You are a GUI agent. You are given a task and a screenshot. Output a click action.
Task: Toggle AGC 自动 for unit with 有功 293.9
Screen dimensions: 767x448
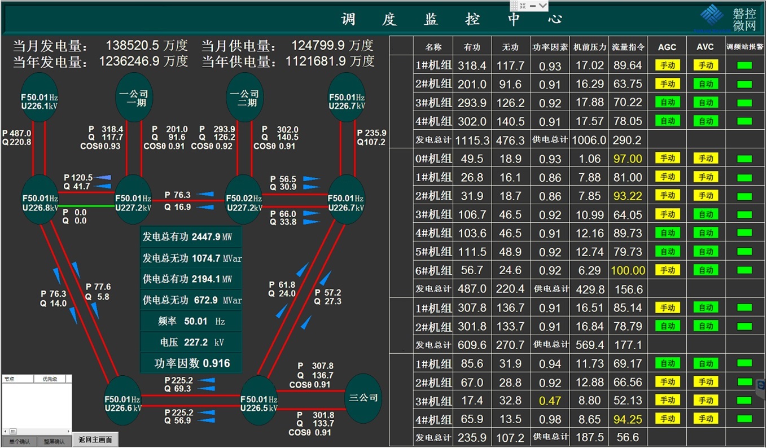click(667, 103)
